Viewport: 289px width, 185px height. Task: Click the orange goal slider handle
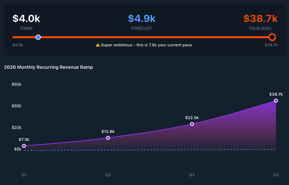tap(272, 37)
